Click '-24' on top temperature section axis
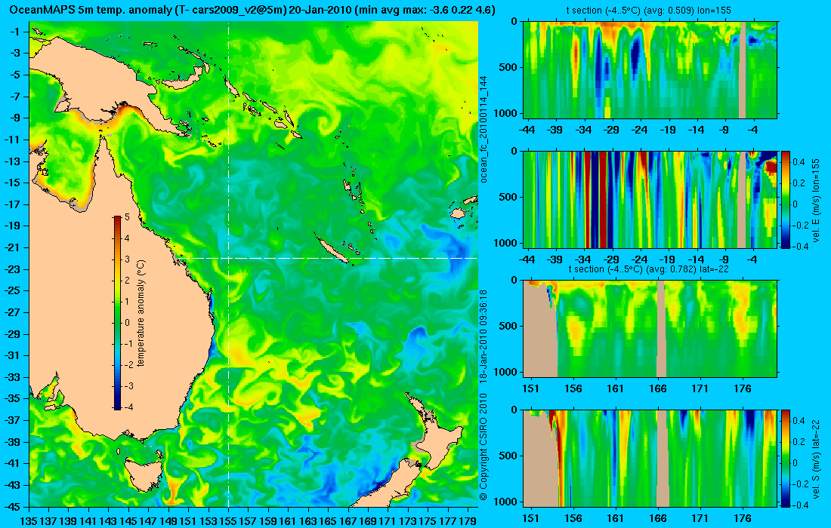The image size is (831, 528). 640,130
